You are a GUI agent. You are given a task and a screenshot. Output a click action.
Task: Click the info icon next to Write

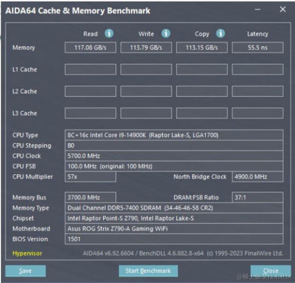[166, 34]
